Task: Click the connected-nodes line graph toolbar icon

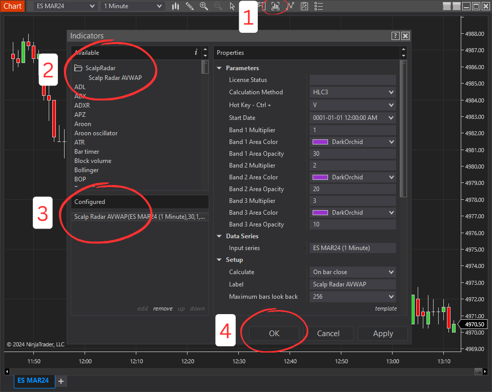Action: pyautogui.click(x=290, y=6)
